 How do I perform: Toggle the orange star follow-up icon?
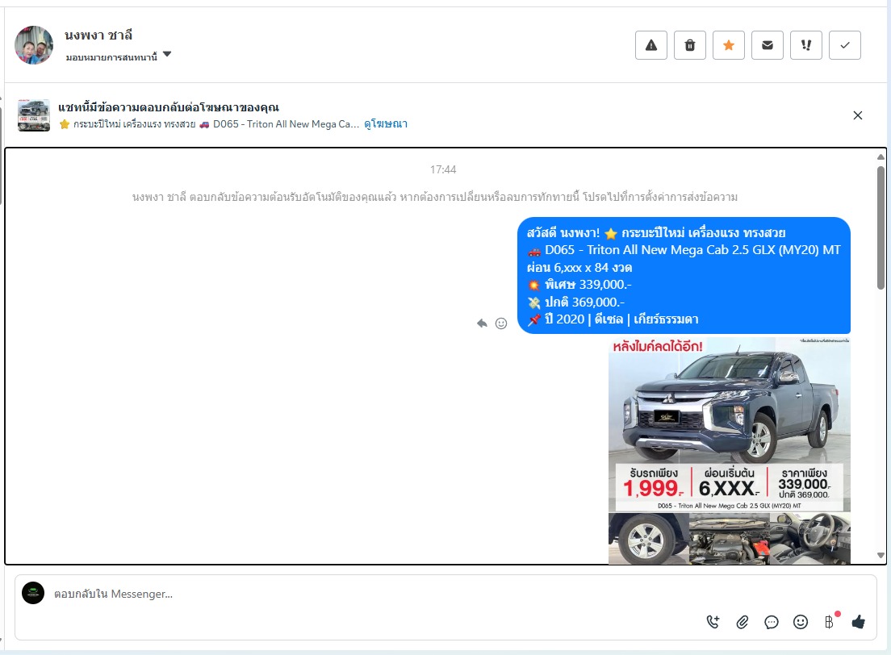[729, 45]
